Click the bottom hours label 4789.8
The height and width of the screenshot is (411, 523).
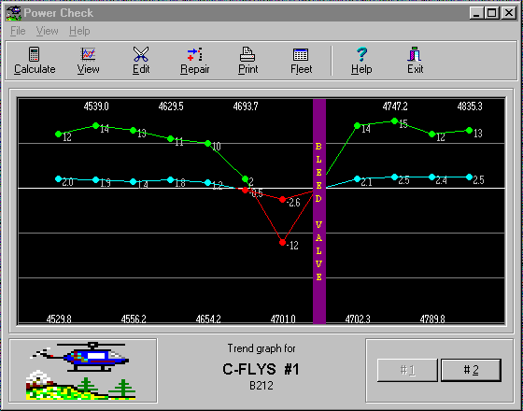(432, 319)
